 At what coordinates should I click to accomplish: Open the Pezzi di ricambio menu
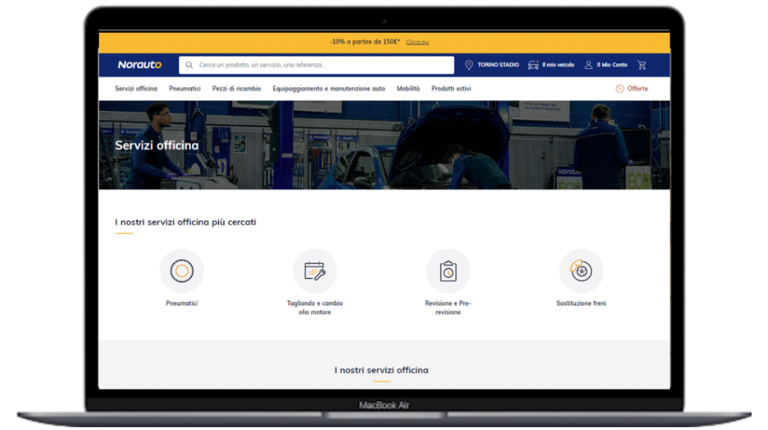236,88
